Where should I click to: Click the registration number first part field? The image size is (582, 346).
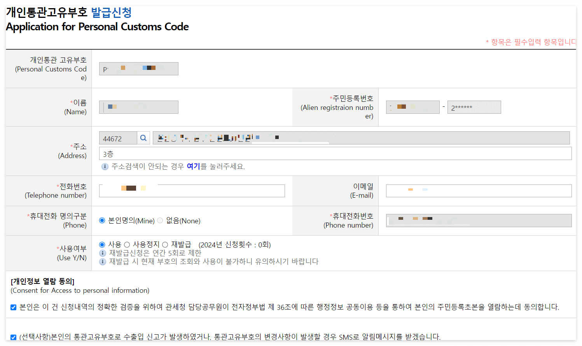point(413,107)
